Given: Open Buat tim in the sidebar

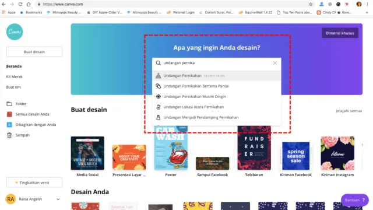Looking at the screenshot, I should (13, 87).
